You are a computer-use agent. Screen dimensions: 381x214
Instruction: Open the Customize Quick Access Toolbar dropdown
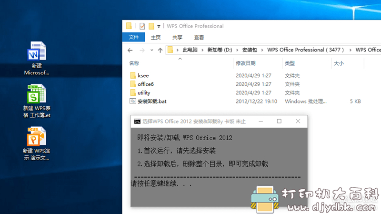point(159,26)
